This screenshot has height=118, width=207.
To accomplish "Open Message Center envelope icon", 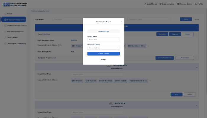I will pos(178,4).
